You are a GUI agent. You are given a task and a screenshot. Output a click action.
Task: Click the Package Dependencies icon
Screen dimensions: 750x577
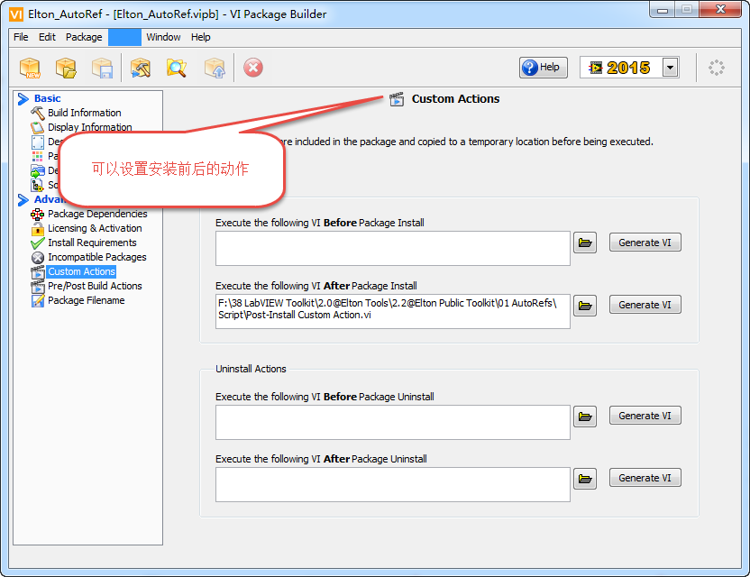pos(37,215)
